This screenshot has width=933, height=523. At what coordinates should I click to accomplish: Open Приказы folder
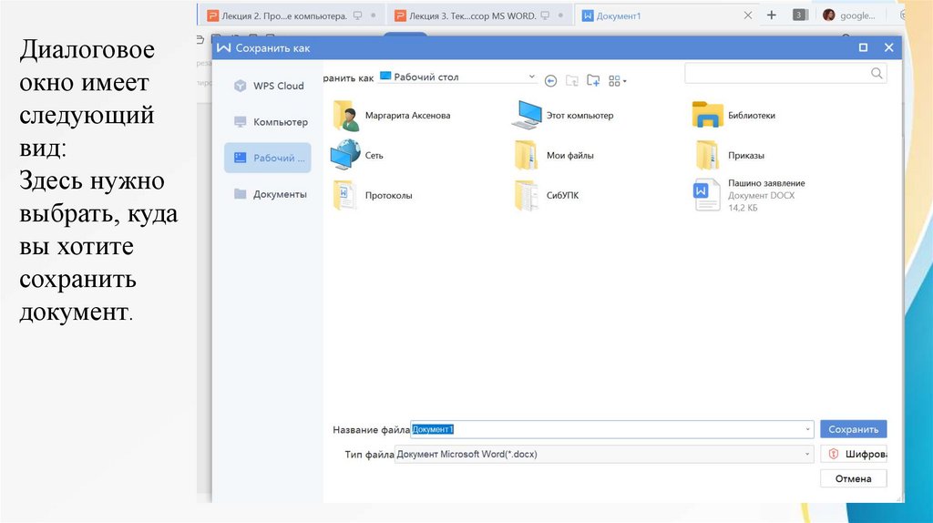click(730, 155)
